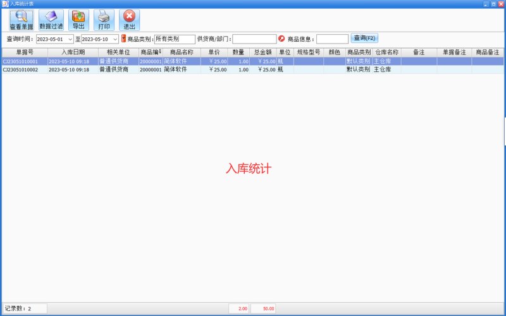Image resolution: width=506 pixels, height=316 pixels.
Task: Click the 数量 column header
Action: coord(238,52)
